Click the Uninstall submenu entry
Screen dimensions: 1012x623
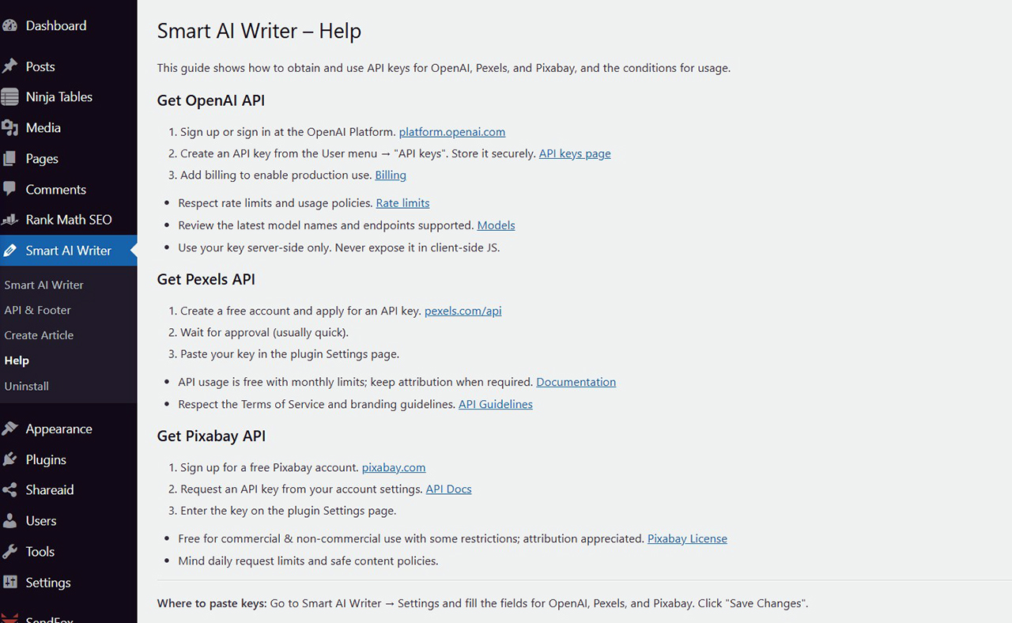click(x=26, y=386)
